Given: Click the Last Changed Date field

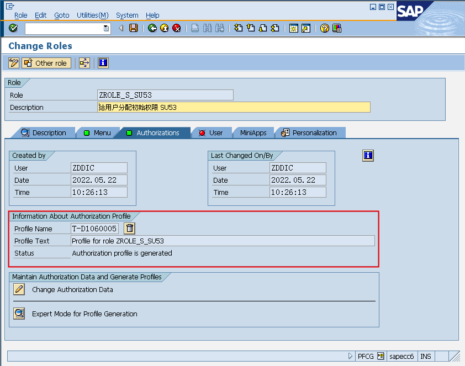Looking at the screenshot, I should click(x=298, y=180).
